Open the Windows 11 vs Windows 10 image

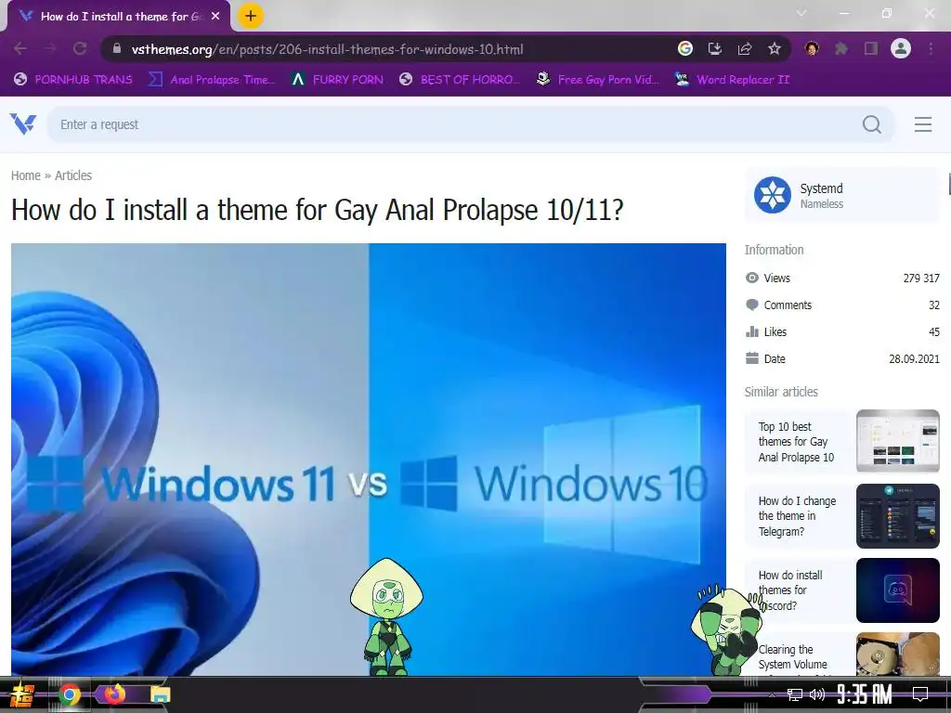point(368,459)
